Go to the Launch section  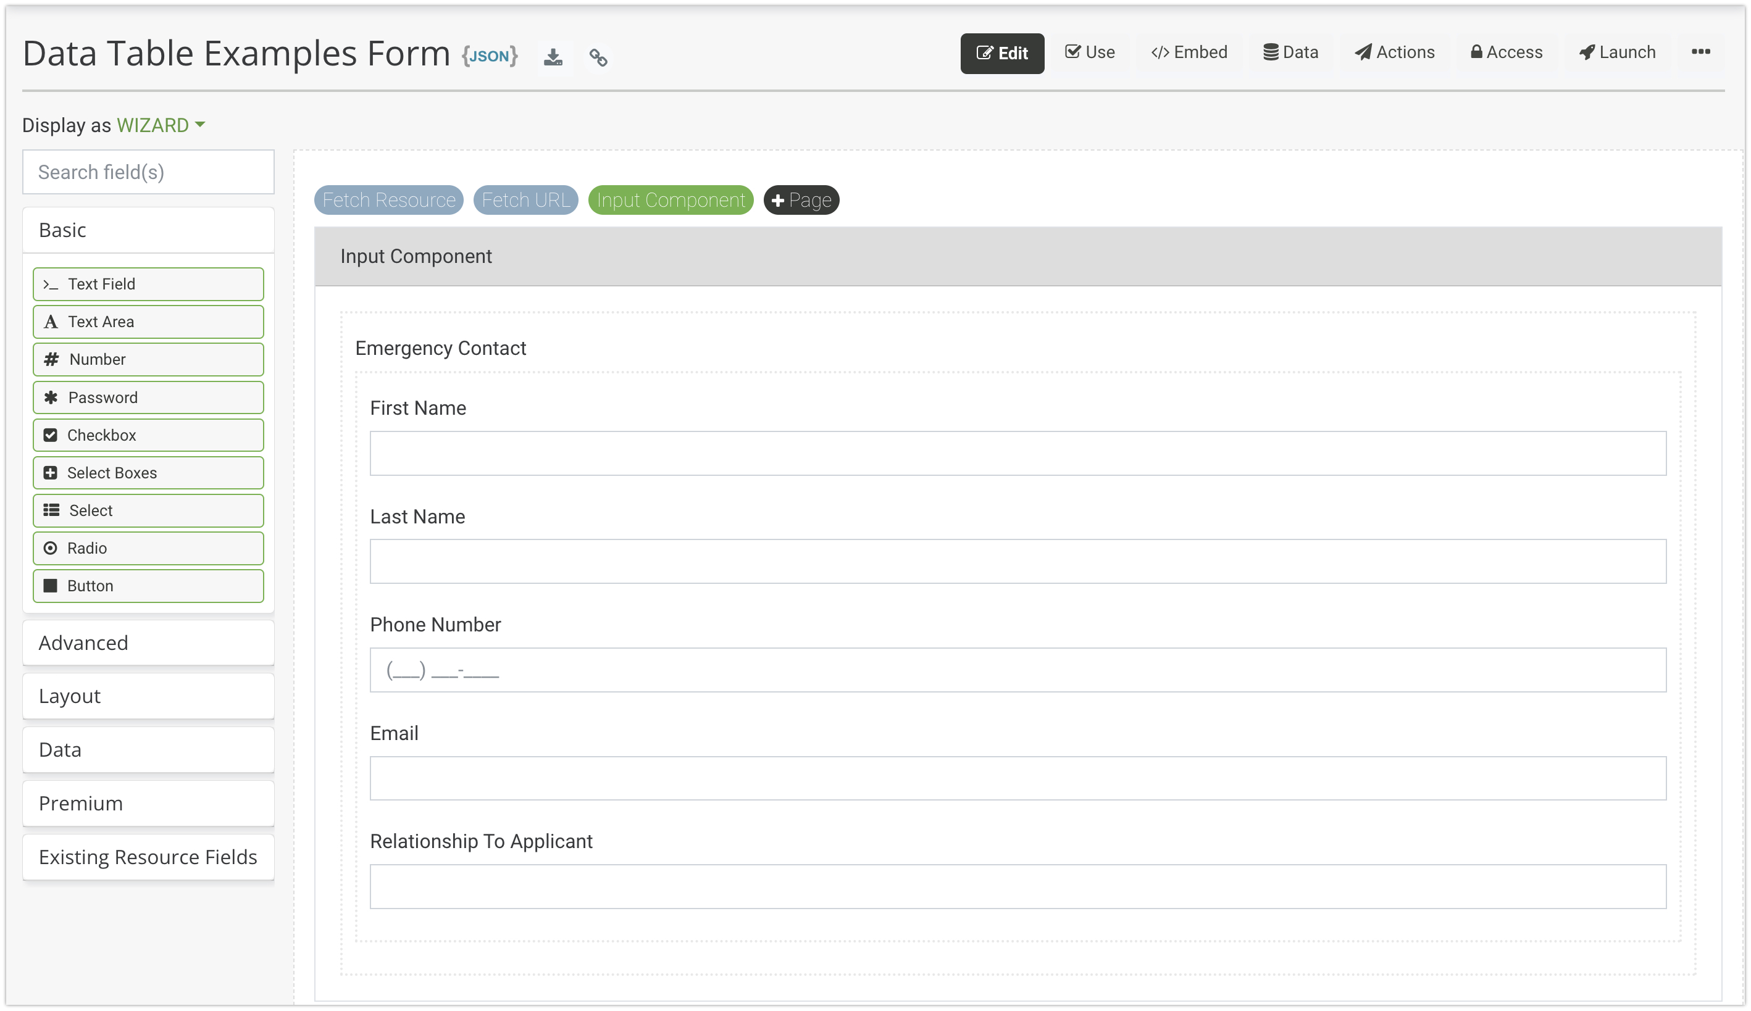[x=1616, y=52]
